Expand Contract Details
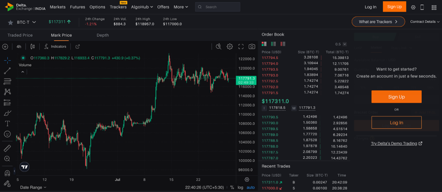Image resolution: width=442 pixels, height=192 pixels. [425, 22]
